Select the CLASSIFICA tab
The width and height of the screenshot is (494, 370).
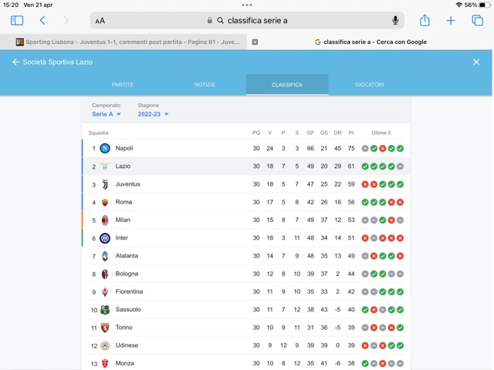pyautogui.click(x=287, y=85)
